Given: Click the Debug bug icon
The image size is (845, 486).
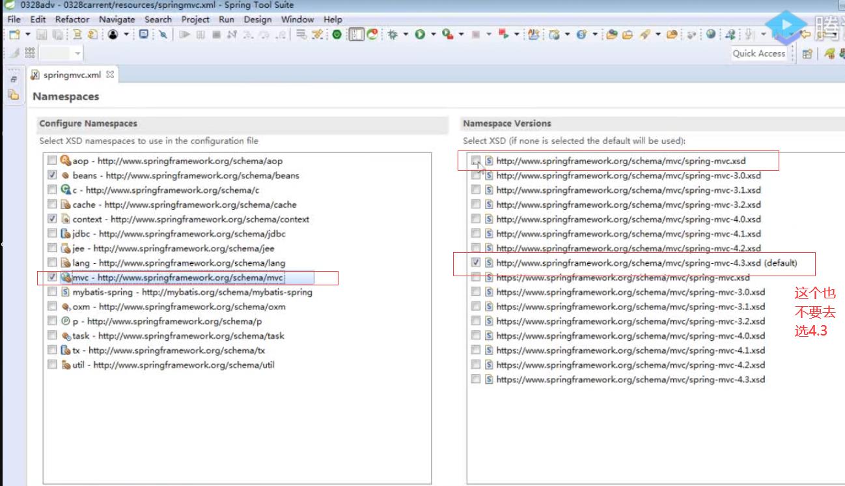Looking at the screenshot, I should 392,35.
